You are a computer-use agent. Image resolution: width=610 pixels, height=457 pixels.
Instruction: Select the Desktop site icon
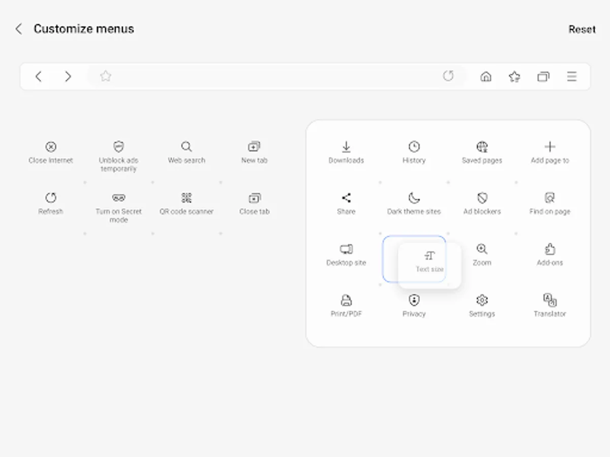point(346,249)
